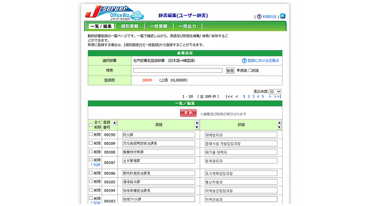This screenshot has height=206, width=370.
Task: Check 削除 for entry 00190
Action: (91, 134)
